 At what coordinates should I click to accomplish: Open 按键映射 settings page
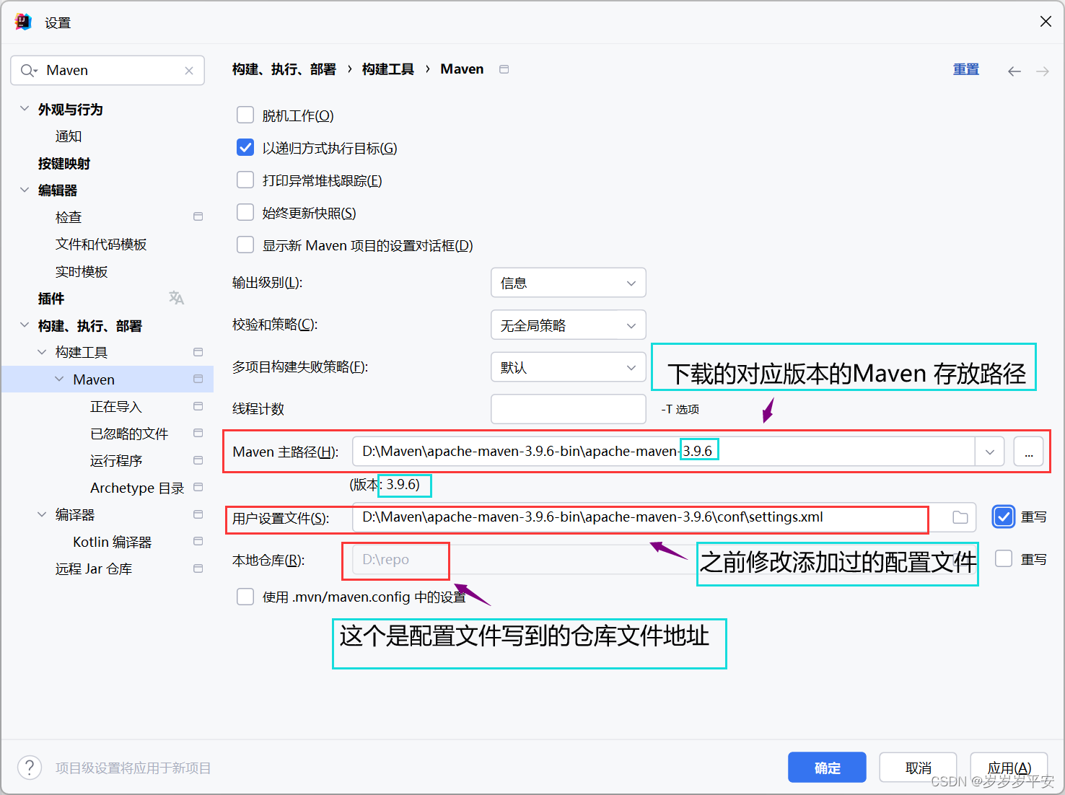tap(64, 164)
